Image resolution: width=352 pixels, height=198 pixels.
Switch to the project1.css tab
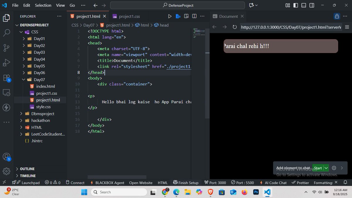click(x=129, y=16)
